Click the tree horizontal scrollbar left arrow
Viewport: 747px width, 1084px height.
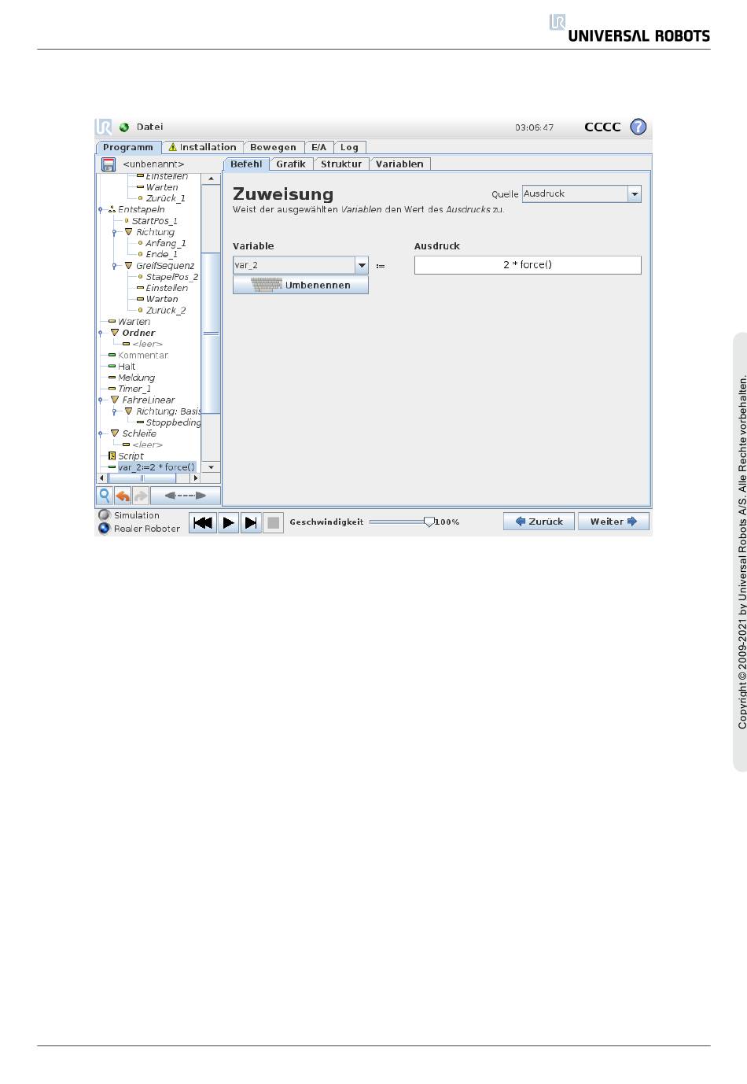click(101, 478)
